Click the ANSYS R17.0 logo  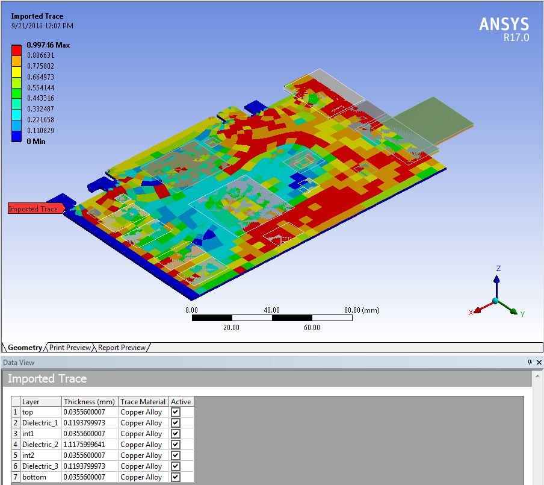(504, 29)
